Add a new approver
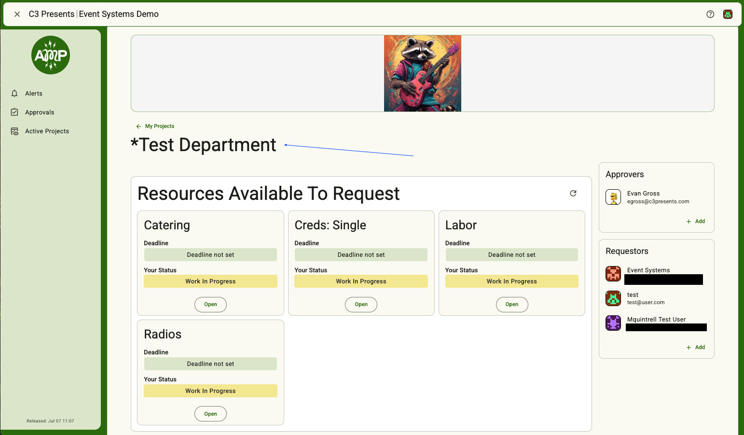Image resolution: width=744 pixels, height=435 pixels. click(x=696, y=221)
